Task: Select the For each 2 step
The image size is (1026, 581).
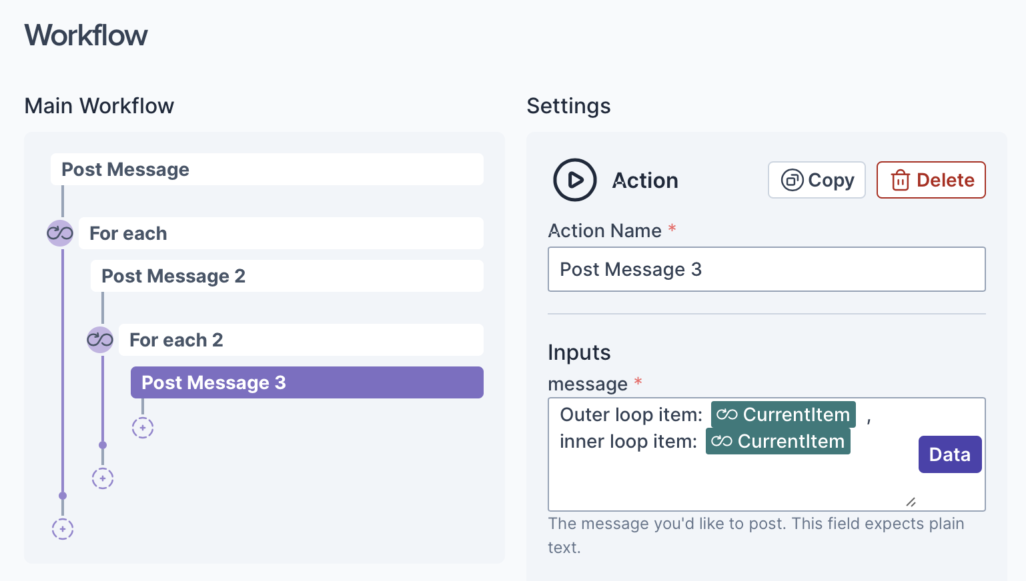Action: 300,340
